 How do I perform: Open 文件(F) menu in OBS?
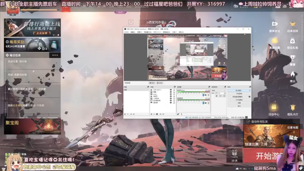point(127,32)
